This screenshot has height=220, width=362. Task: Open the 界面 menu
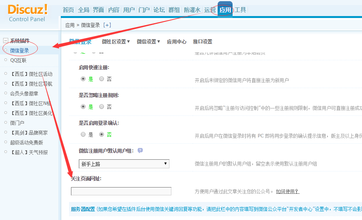pos(98,10)
